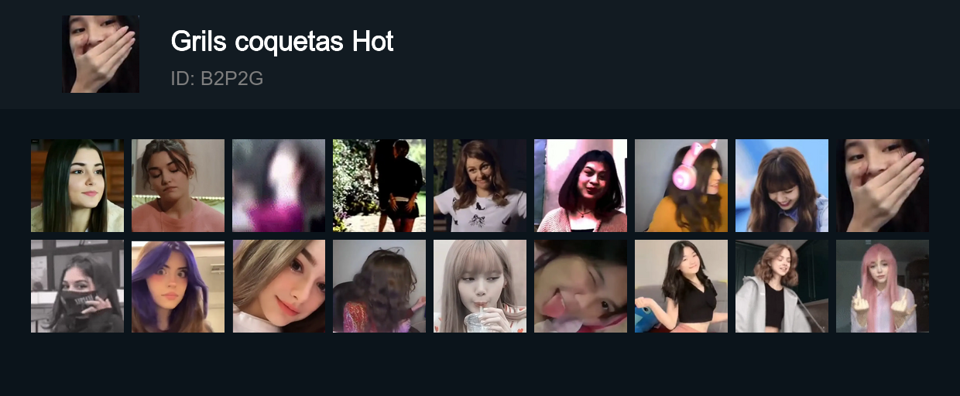The width and height of the screenshot is (960, 396).
Task: Select the pack ID B2P2G text
Action: 217,78
